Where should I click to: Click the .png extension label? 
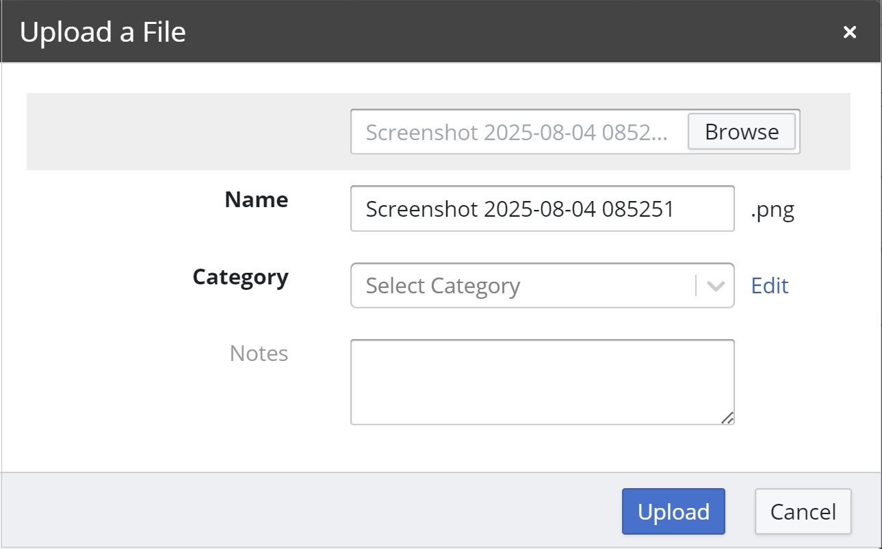774,210
